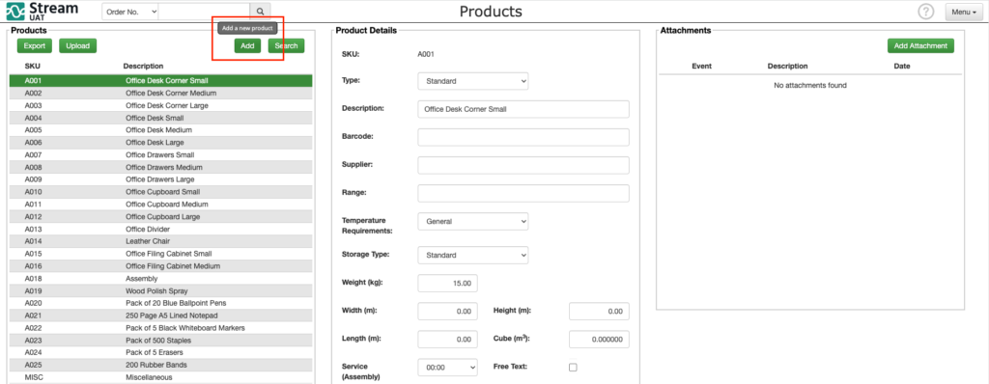Select row A004 Office Desk Small
The image size is (989, 384).
click(x=161, y=118)
